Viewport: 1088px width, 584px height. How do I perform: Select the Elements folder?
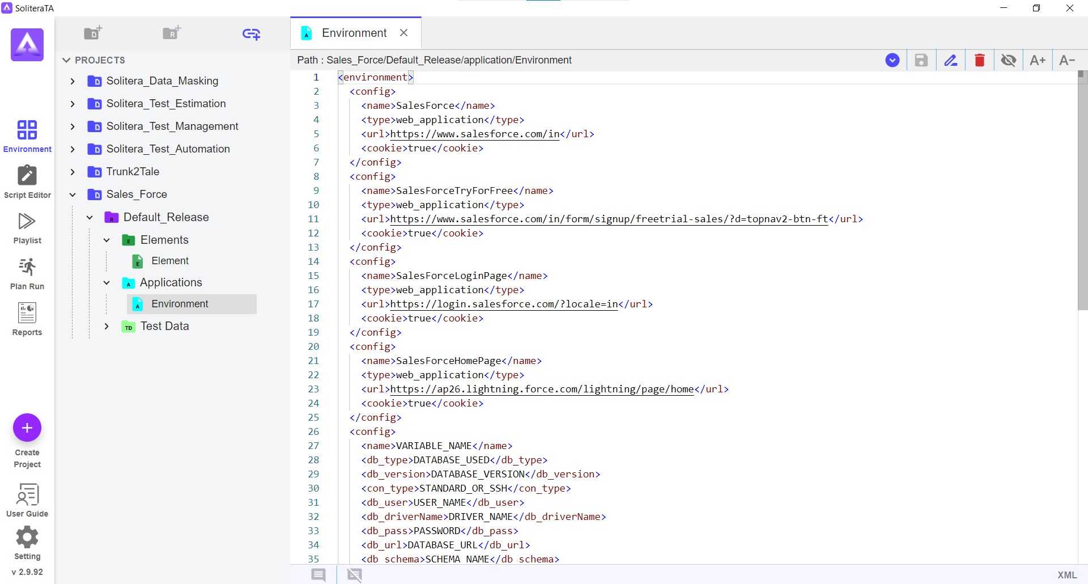point(164,240)
